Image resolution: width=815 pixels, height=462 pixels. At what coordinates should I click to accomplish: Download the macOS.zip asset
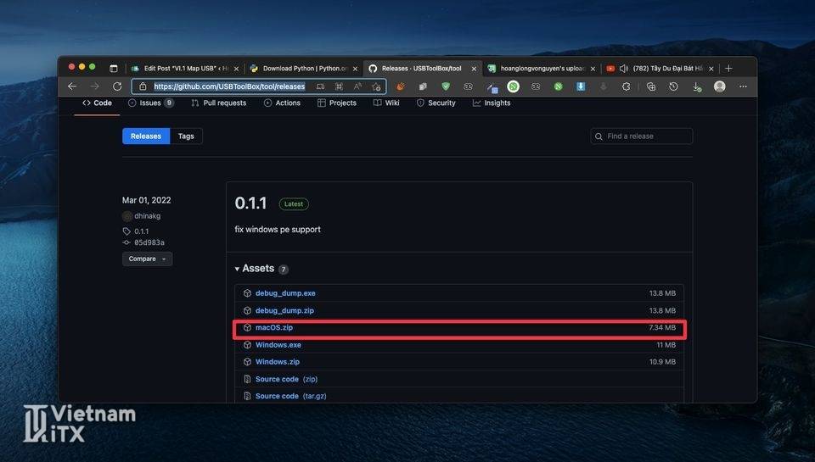[274, 328]
